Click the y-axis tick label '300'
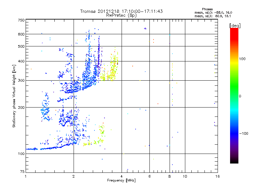Screen dimensions: 256x192 click(21, 81)
